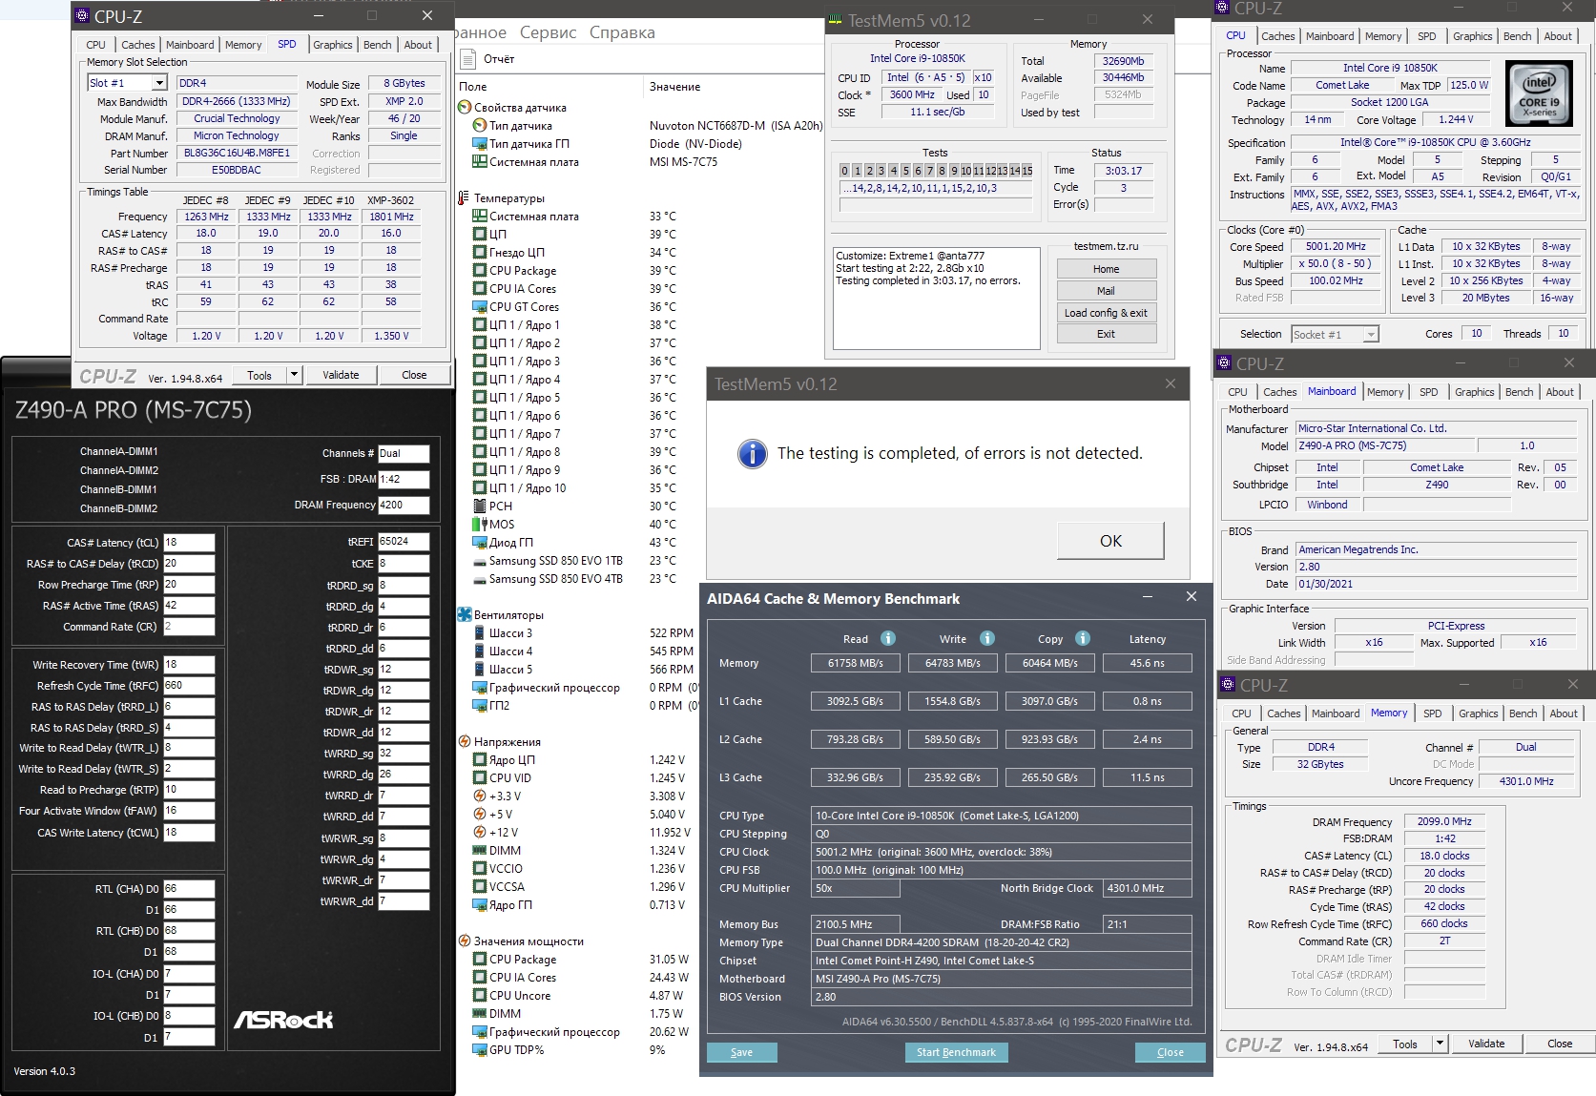Click the PCH temperature row icon

click(x=480, y=507)
